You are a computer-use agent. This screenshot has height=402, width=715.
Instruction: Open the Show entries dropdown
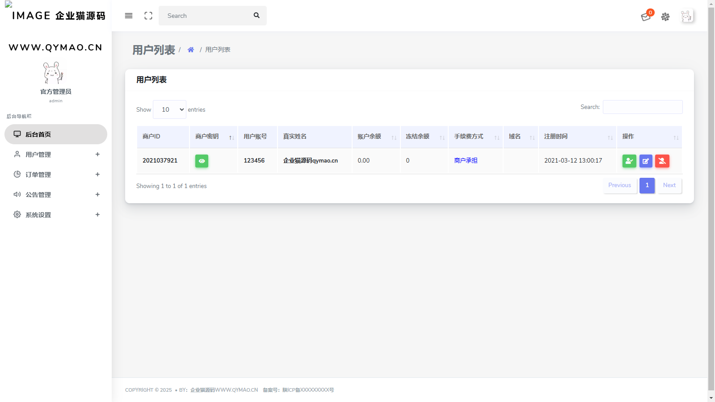click(169, 109)
